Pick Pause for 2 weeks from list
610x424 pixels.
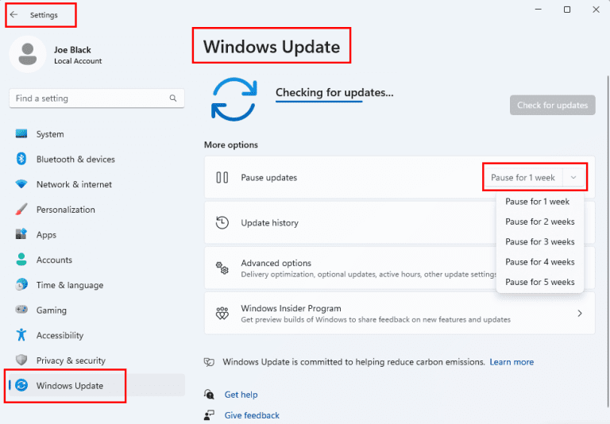[x=539, y=222]
